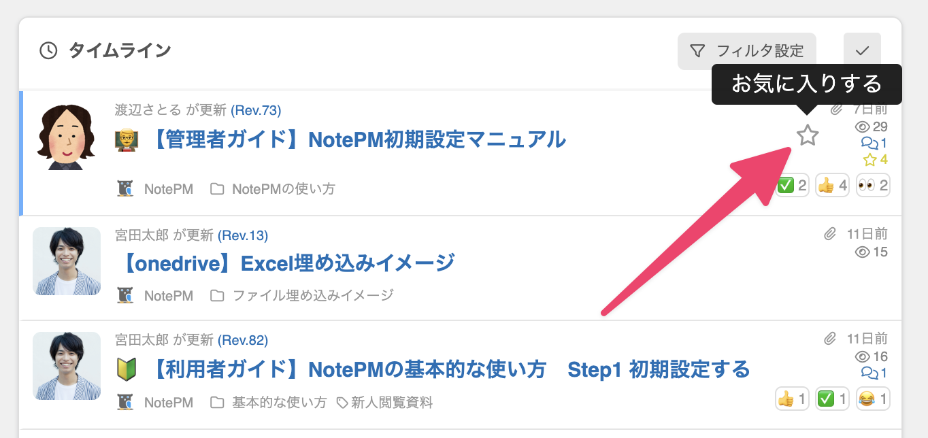Open the ファイル埋め込みイメージ folder

pos(312,295)
